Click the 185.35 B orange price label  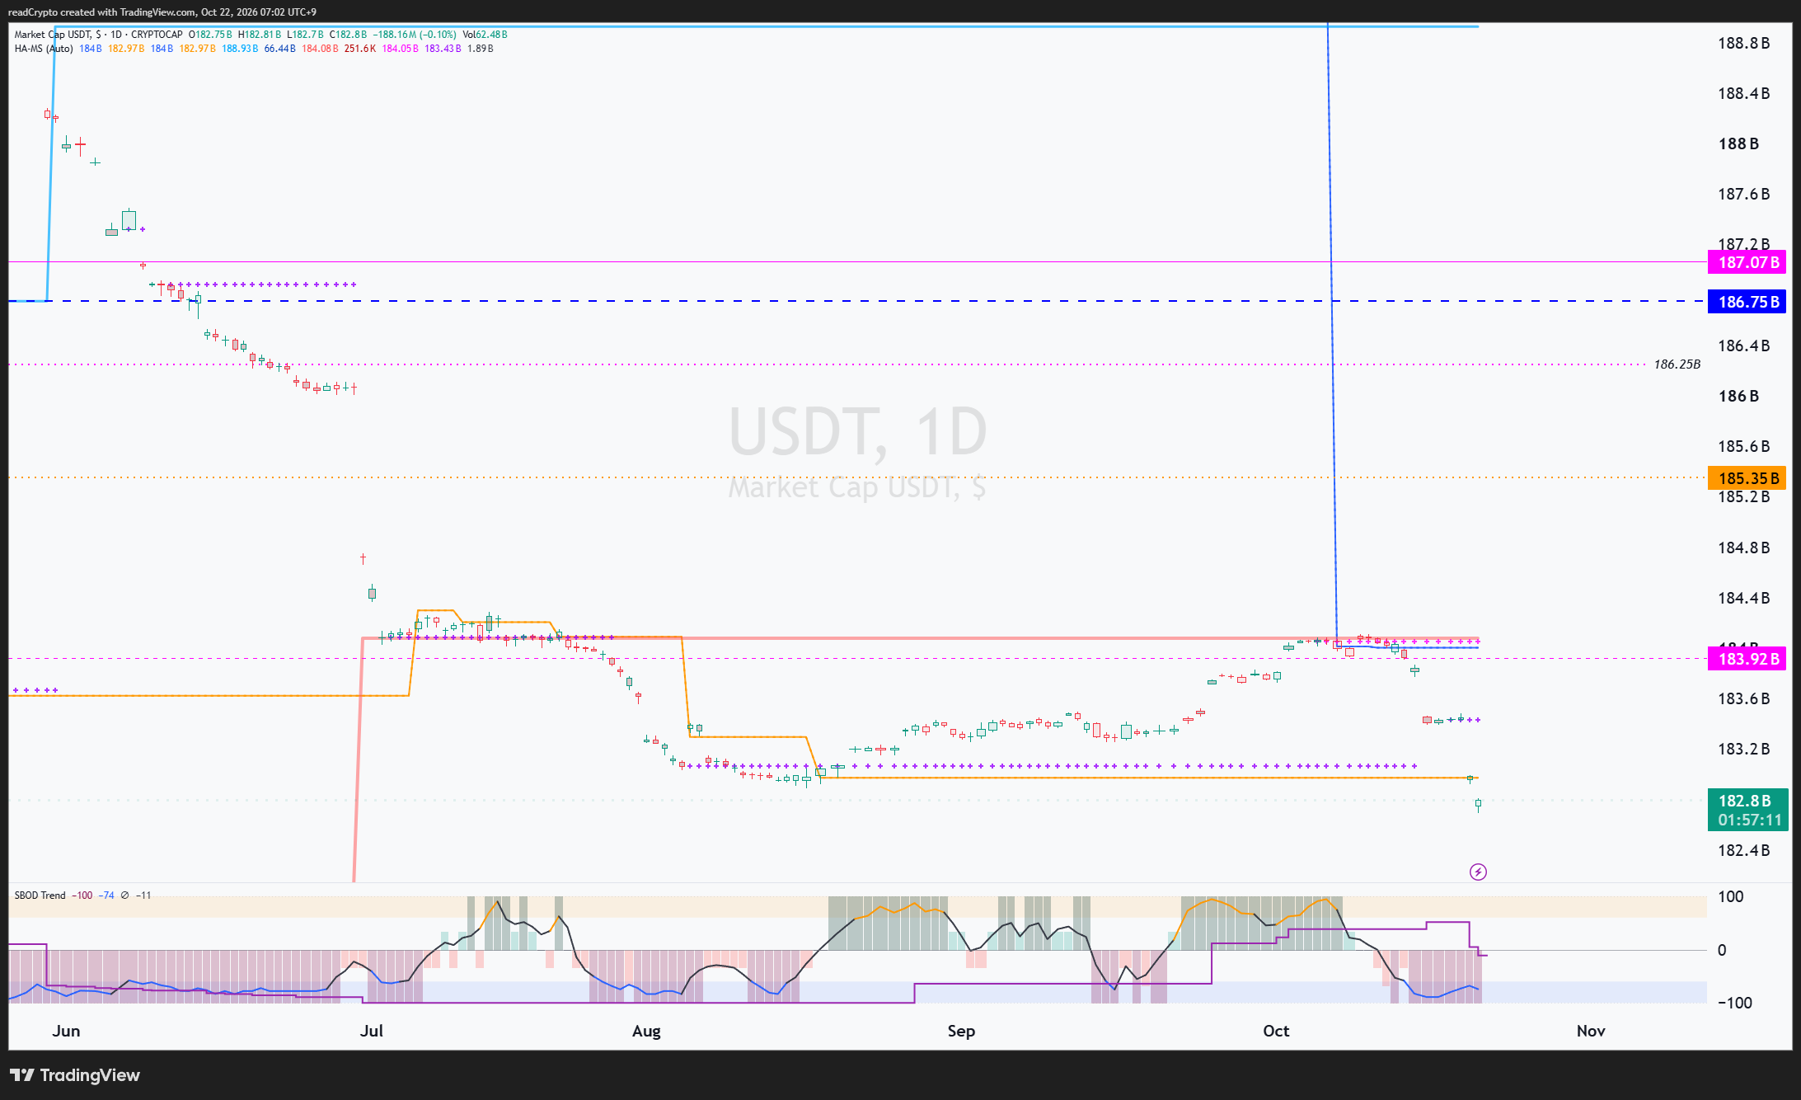click(x=1747, y=478)
